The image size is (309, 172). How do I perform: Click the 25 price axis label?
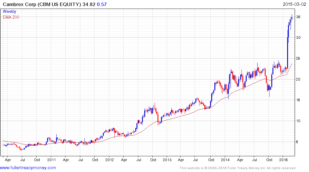(298, 58)
